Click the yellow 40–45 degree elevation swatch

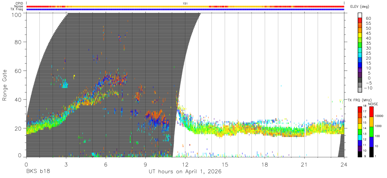[x=360, y=35]
